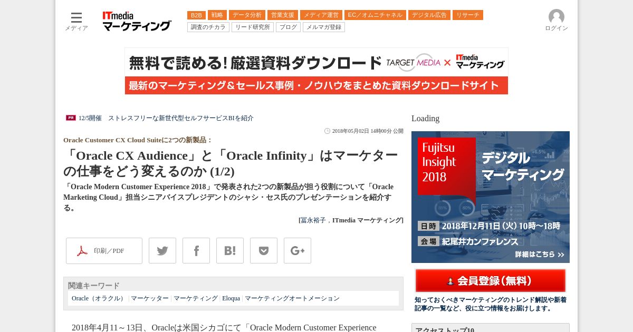Share article on Facebook
This screenshot has height=332, width=633.
(x=196, y=251)
